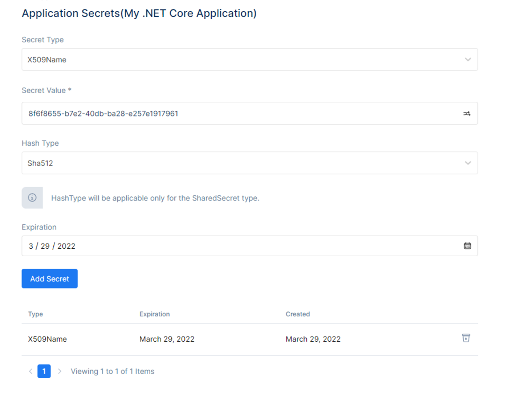
Task: Select the X509Name row in secrets table
Action: pyautogui.click(x=250, y=339)
